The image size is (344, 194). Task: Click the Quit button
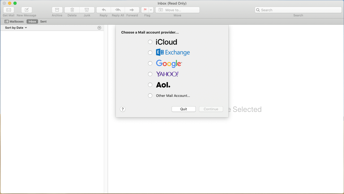pos(184,109)
